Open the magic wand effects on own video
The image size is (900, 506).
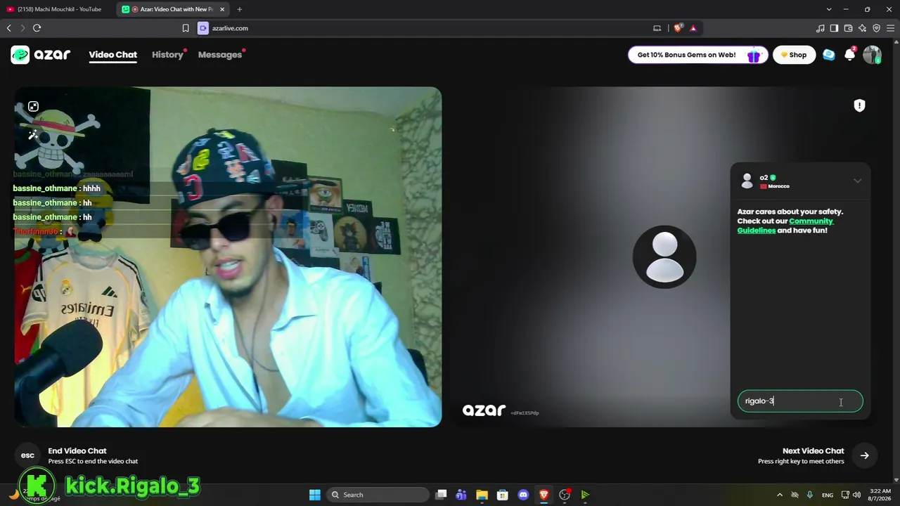(x=33, y=135)
